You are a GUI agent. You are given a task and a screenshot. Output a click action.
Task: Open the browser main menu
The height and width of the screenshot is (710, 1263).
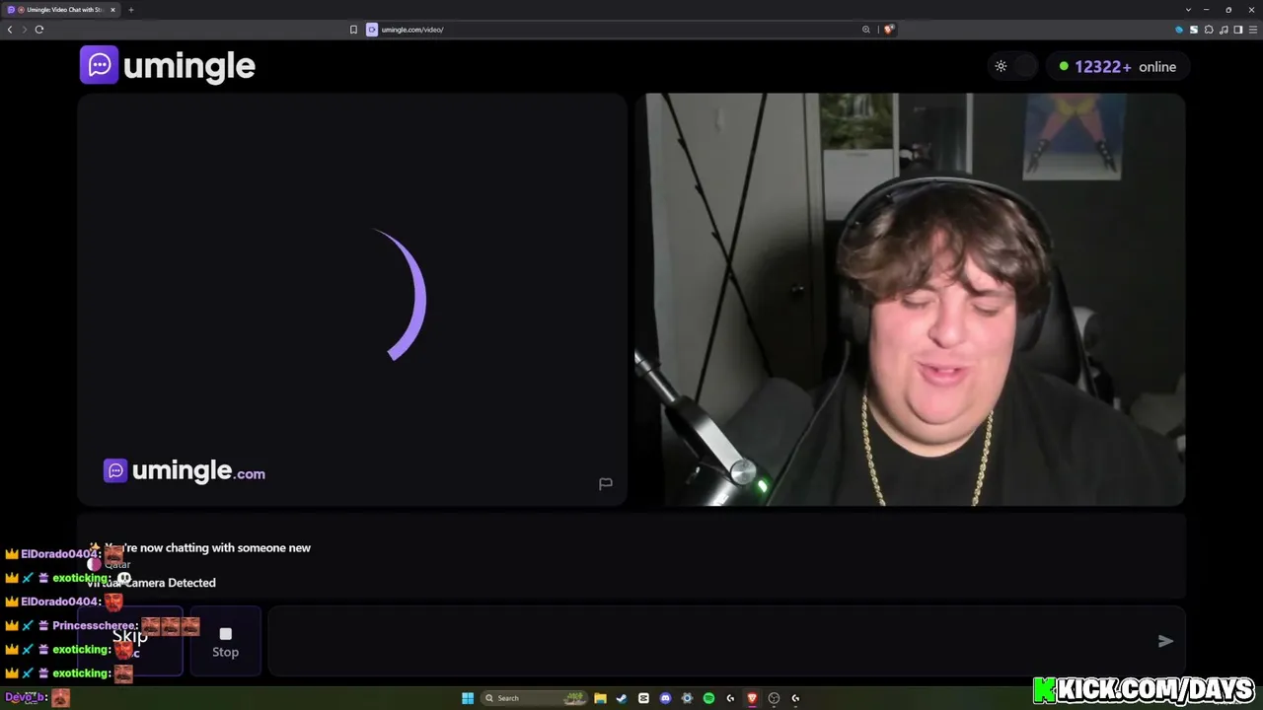(x=1252, y=30)
